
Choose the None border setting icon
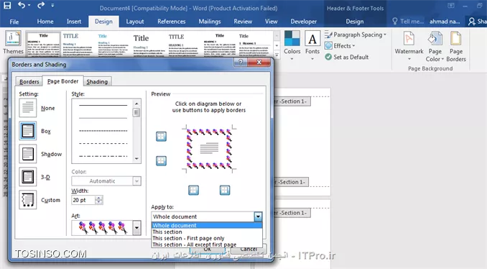click(28, 108)
